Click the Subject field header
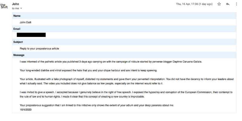Image resolution: width=242 pixels, height=121 pixels. [x=18, y=42]
